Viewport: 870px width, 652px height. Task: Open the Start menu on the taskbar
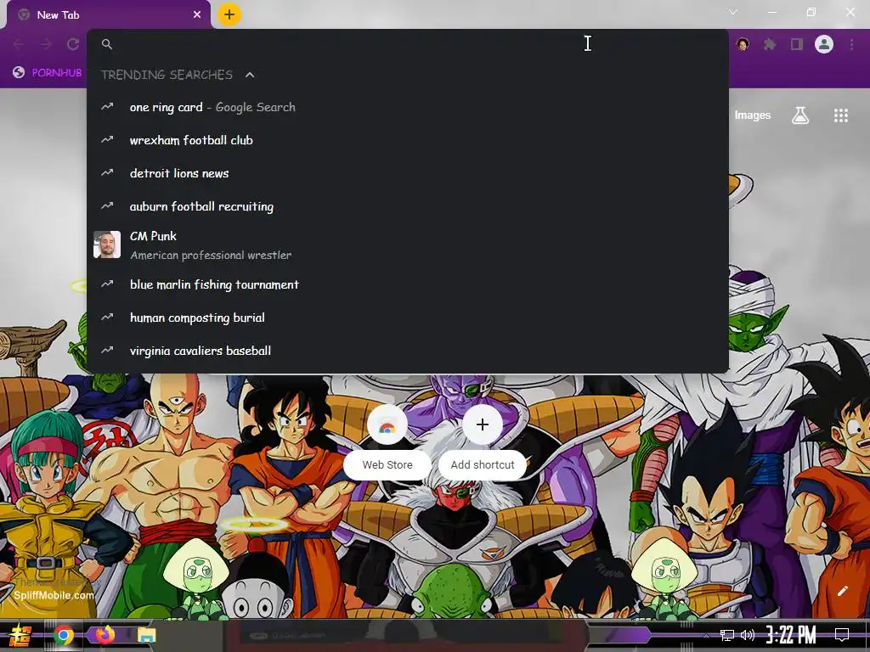[x=20, y=635]
